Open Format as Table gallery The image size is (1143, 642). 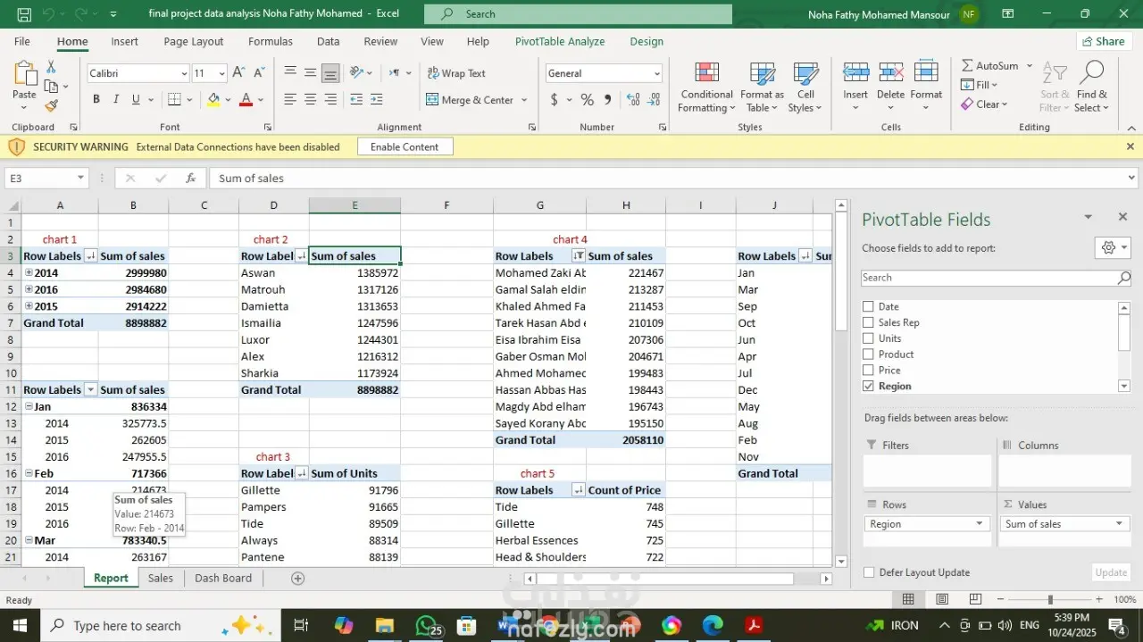tap(762, 88)
